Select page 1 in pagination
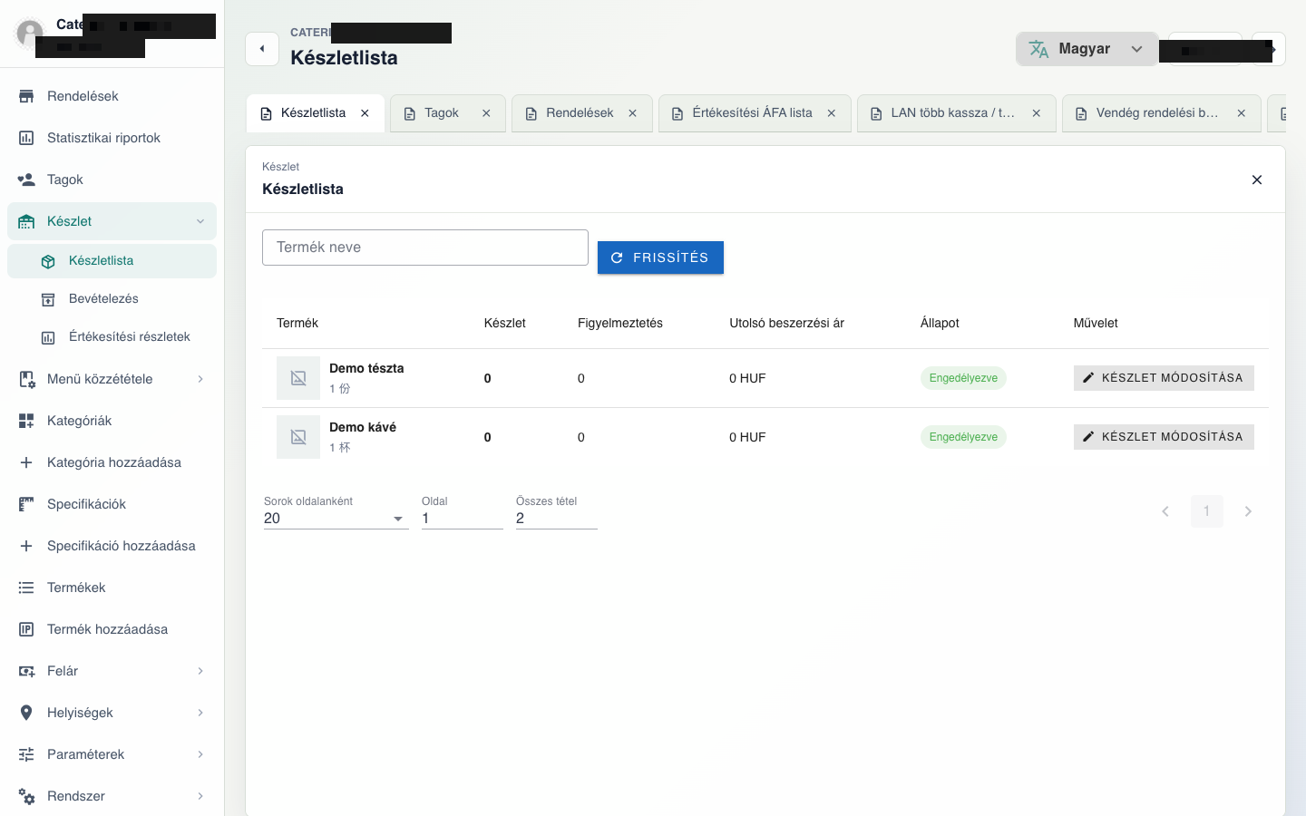This screenshot has width=1306, height=816. pos(1206,511)
